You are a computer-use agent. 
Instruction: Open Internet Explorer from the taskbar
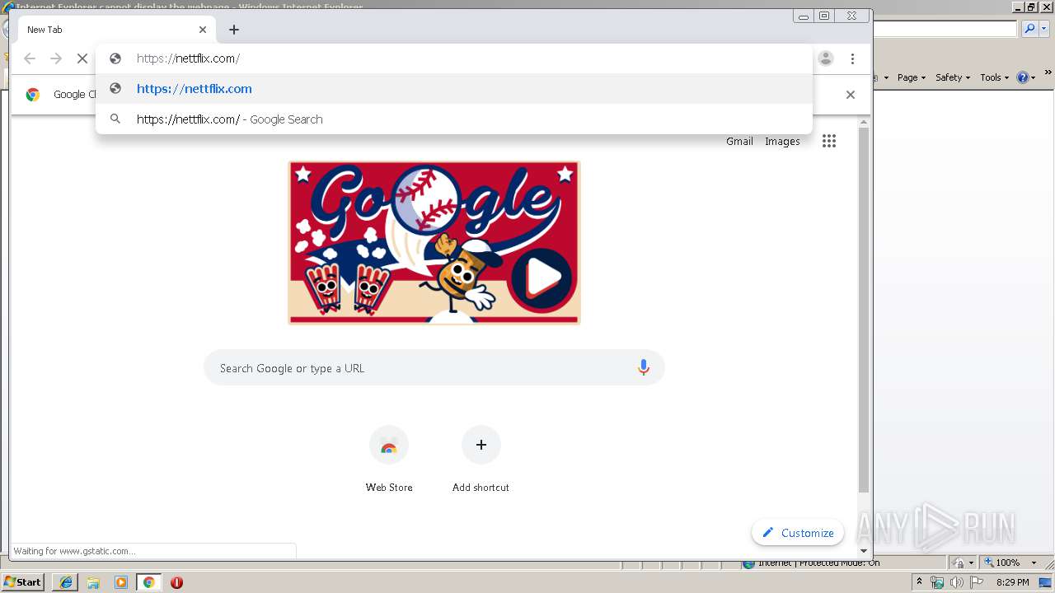point(66,582)
